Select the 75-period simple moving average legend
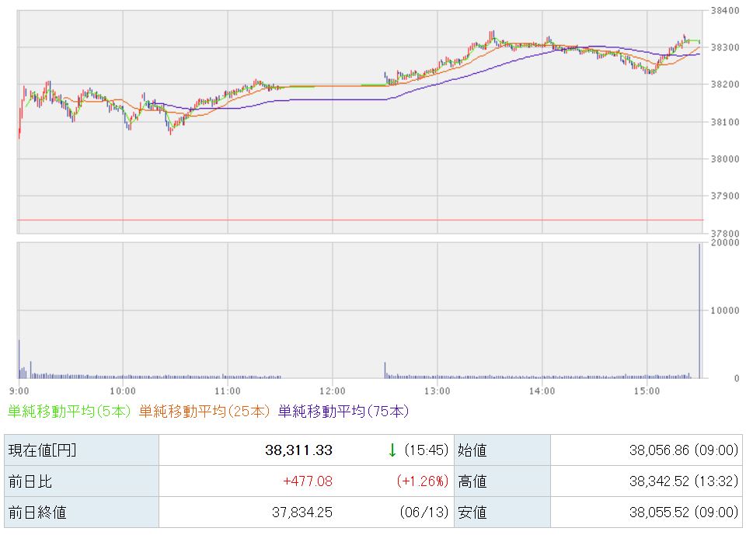Viewport: 746px width, 535px height. tap(343, 411)
